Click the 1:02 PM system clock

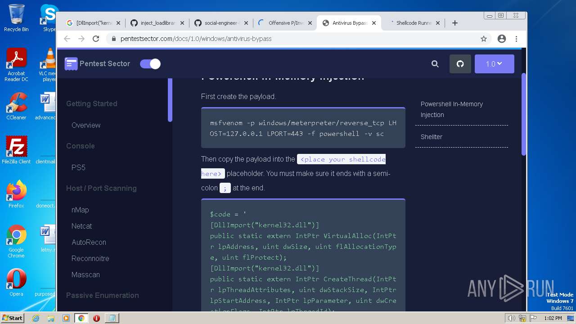click(553, 318)
